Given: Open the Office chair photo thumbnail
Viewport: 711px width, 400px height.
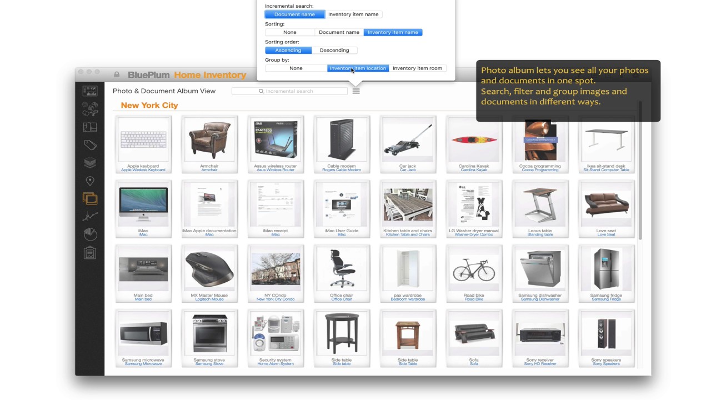Looking at the screenshot, I should [x=342, y=270].
